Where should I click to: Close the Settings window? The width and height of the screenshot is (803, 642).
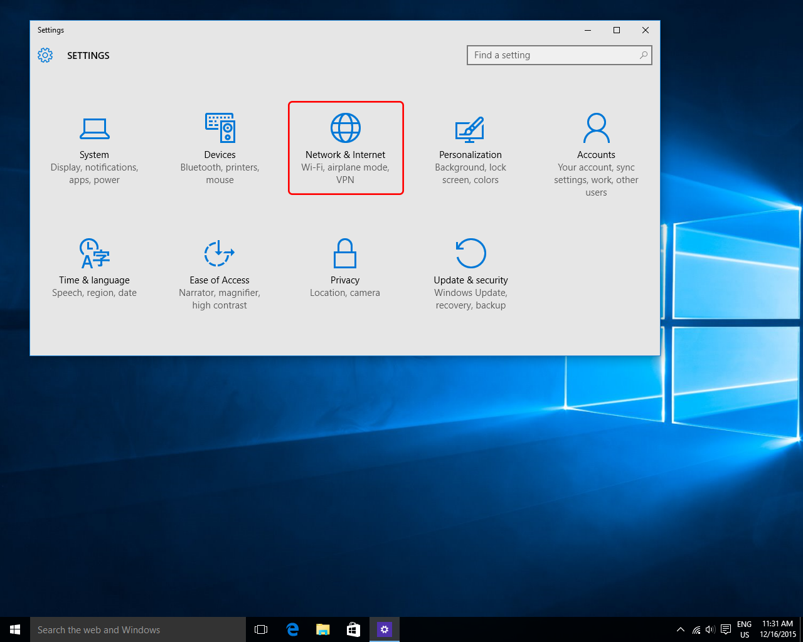[646, 30]
